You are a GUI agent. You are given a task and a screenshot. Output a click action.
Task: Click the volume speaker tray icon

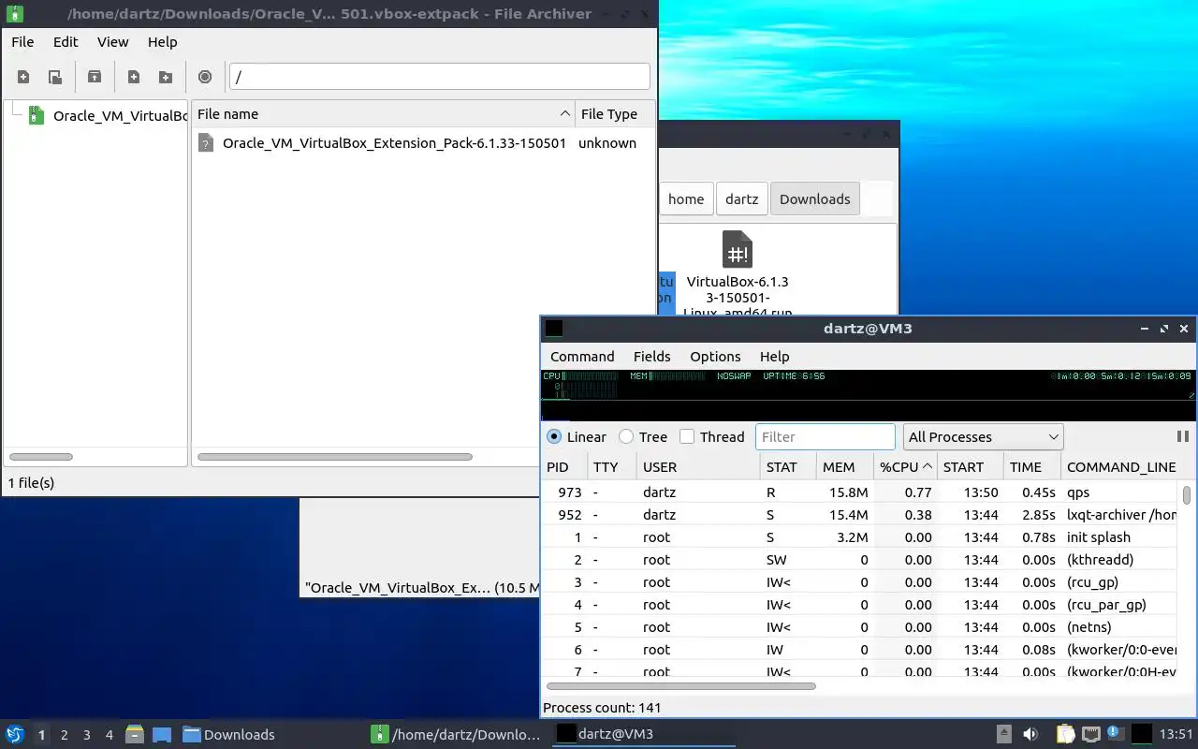pyautogui.click(x=1030, y=734)
